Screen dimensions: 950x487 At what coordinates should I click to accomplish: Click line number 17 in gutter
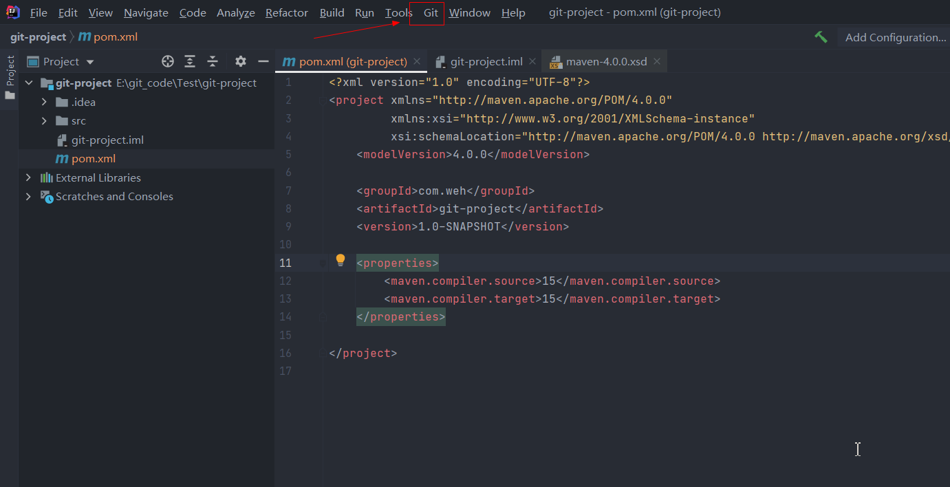[285, 371]
